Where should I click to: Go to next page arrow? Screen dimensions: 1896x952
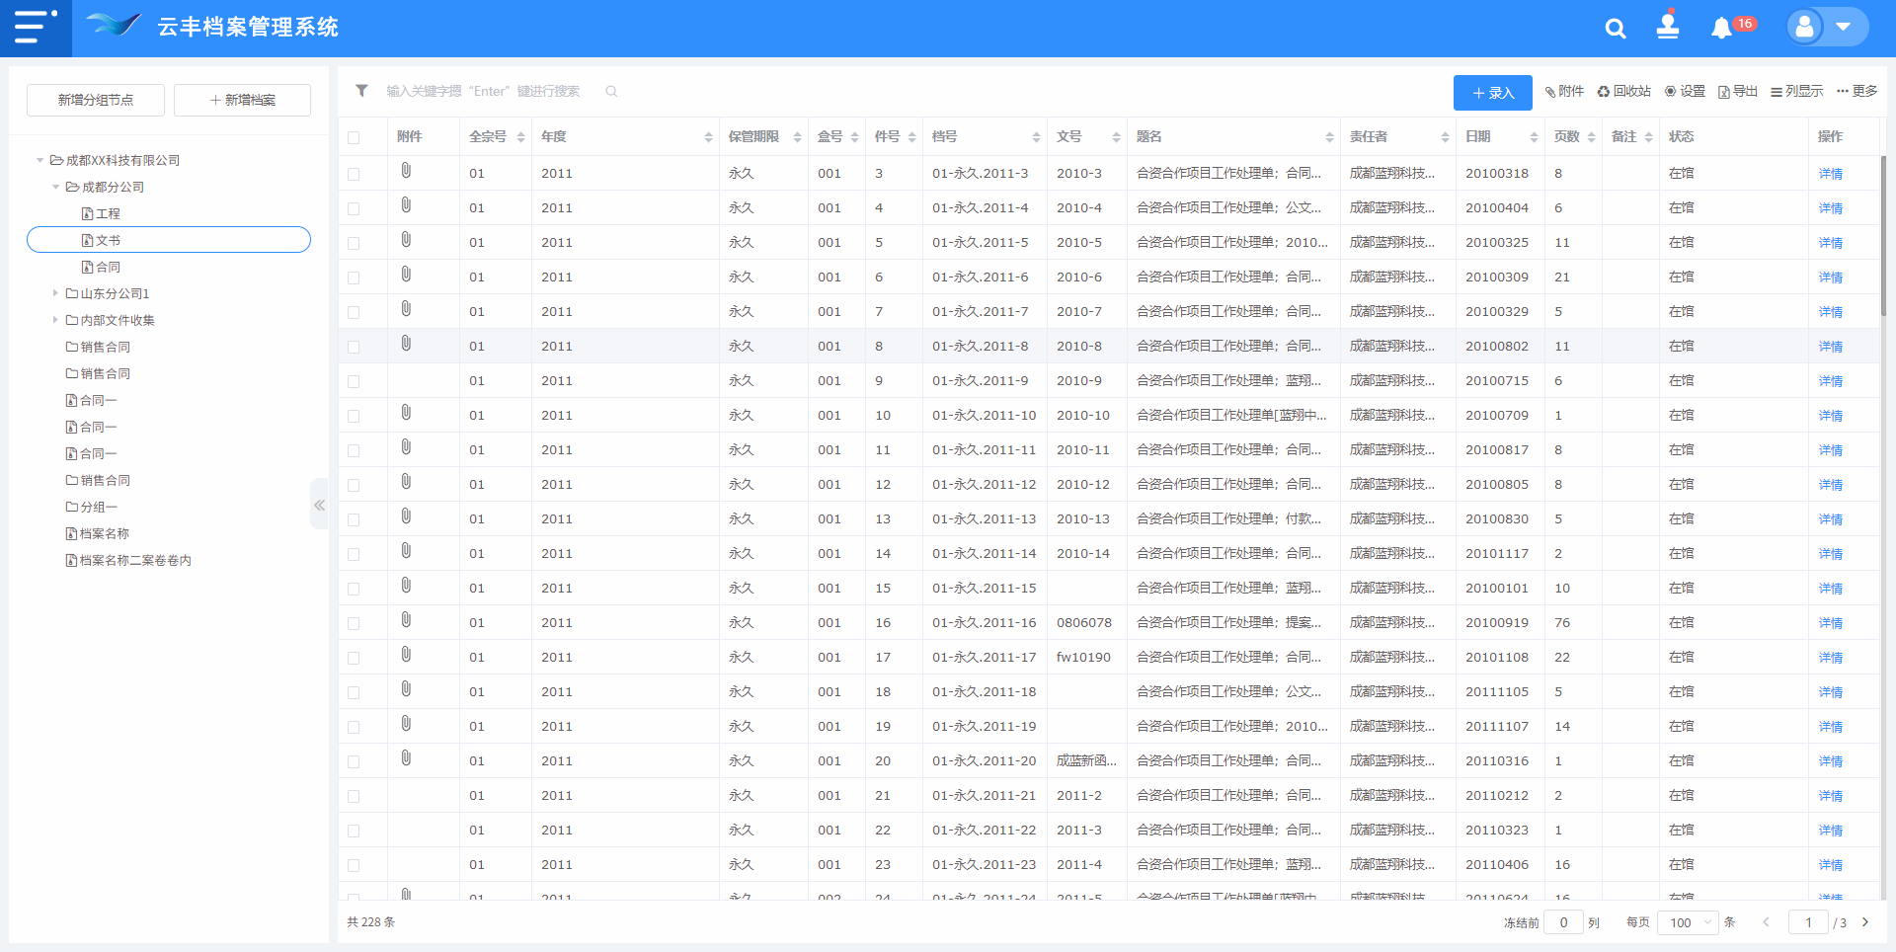pos(1865,922)
